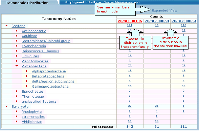199x131 pixels.
Task: Expand the Actinobacteria node arrow
Action: tap(17, 31)
